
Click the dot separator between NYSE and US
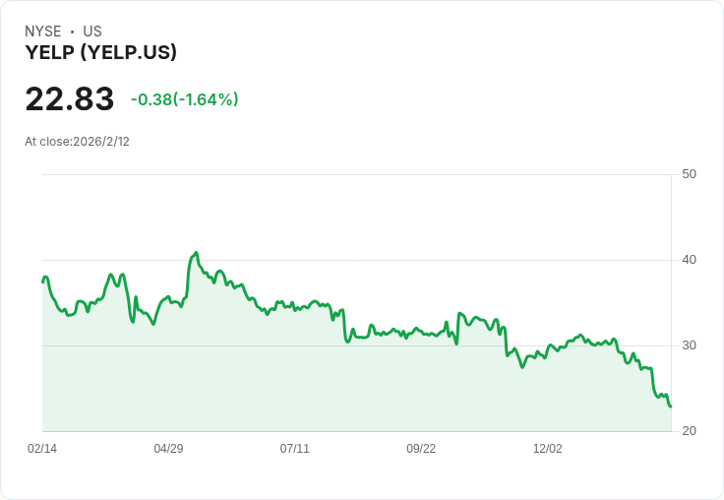pos(72,31)
